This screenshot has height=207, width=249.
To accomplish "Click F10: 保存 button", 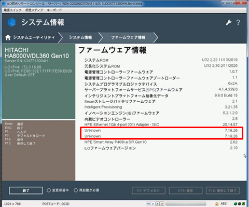I will tap(186, 190).
